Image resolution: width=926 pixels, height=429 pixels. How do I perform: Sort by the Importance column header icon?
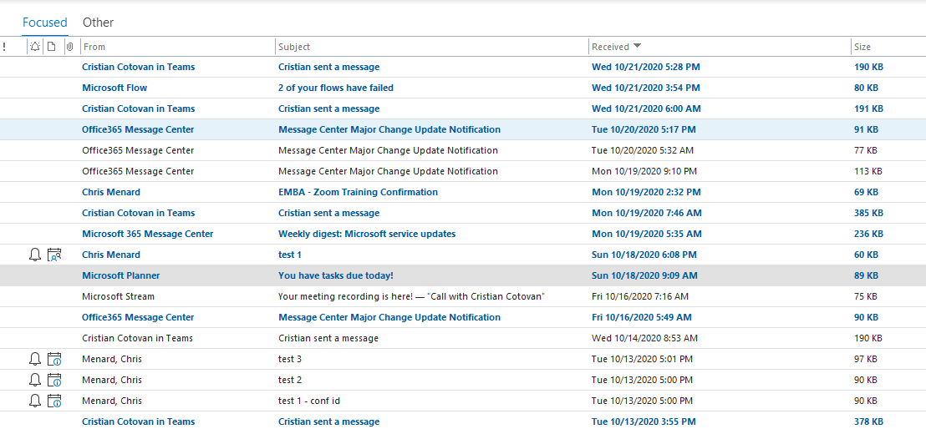[4, 47]
